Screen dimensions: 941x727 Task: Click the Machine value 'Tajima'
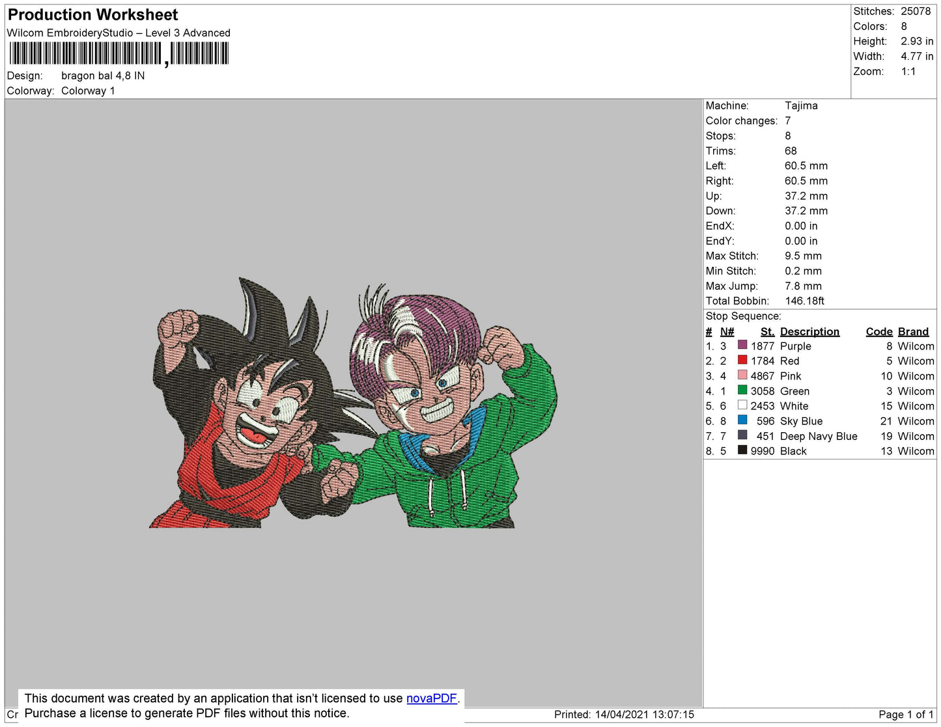pos(801,105)
